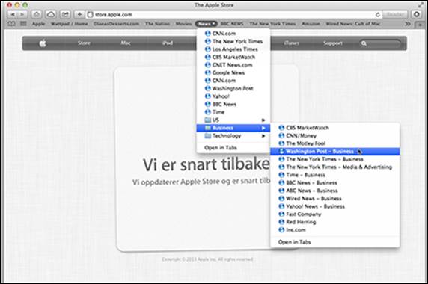Viewport: 428px width, 284px height.
Task: Select Los Angeles Times bookmark
Action: pos(233,49)
